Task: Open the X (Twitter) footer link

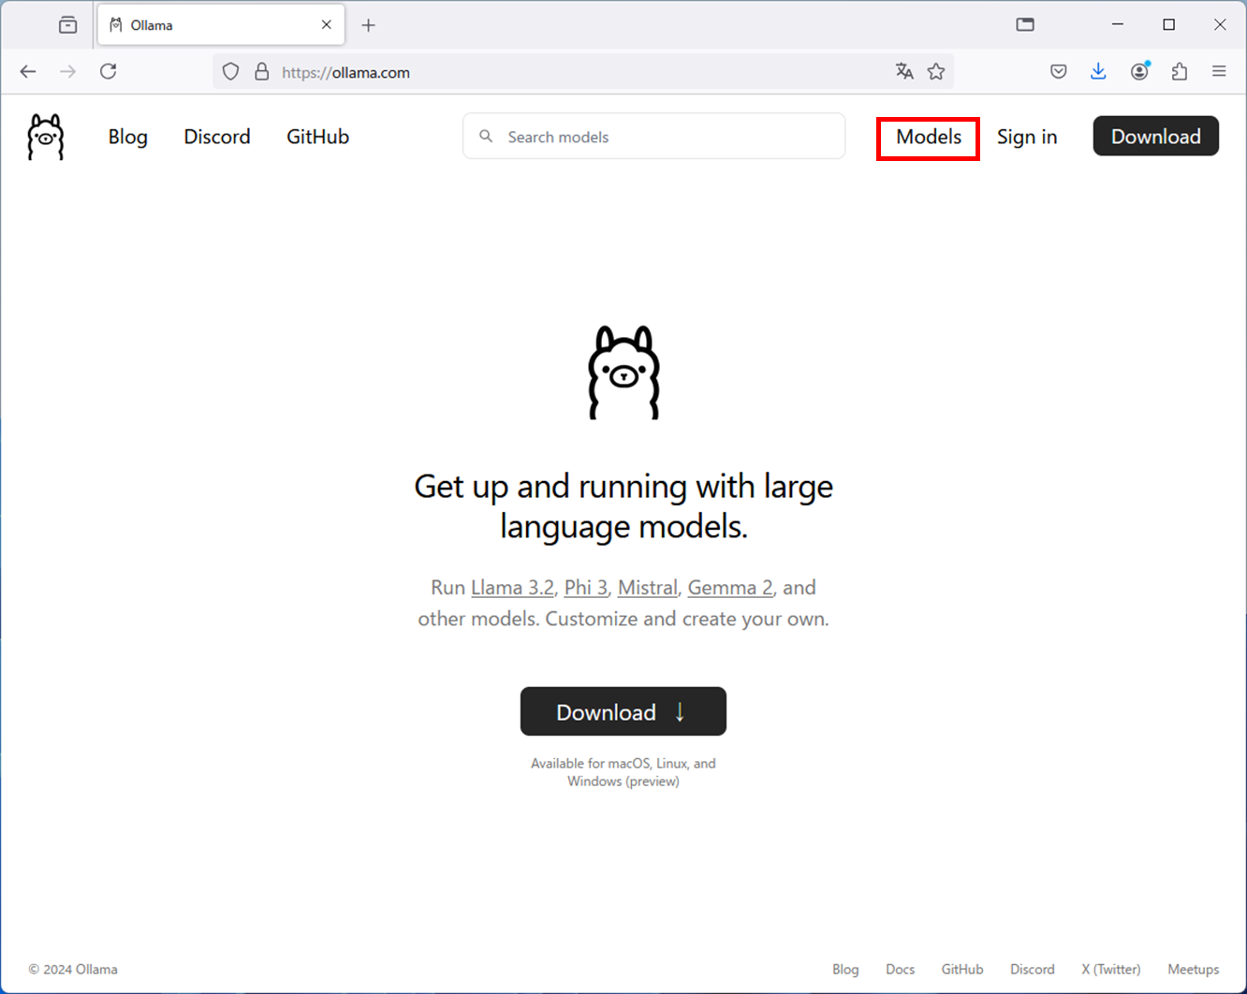Action: 1110,969
